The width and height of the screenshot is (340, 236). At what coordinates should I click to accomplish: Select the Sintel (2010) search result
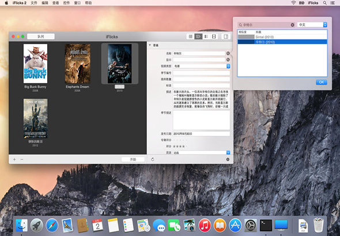(282, 37)
